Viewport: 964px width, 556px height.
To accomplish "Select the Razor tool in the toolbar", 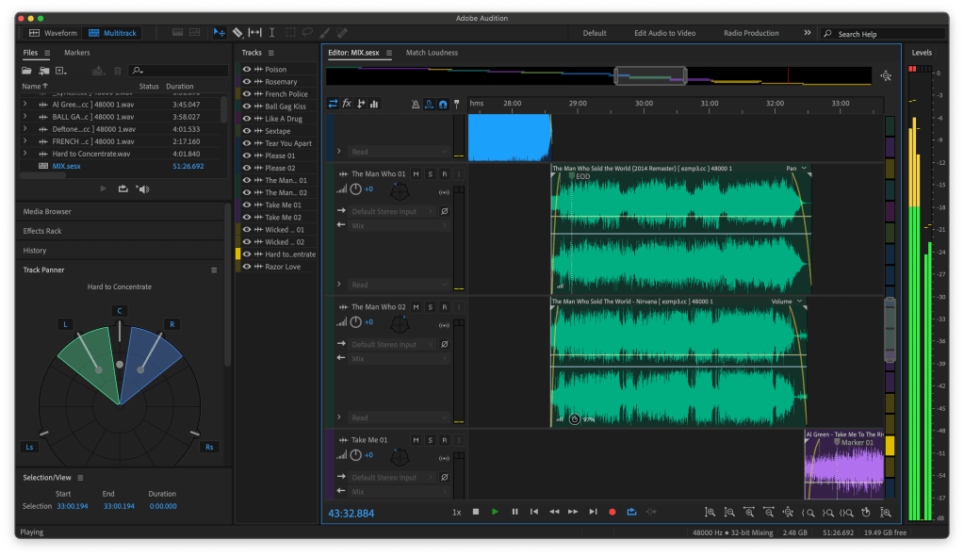I will [x=237, y=33].
